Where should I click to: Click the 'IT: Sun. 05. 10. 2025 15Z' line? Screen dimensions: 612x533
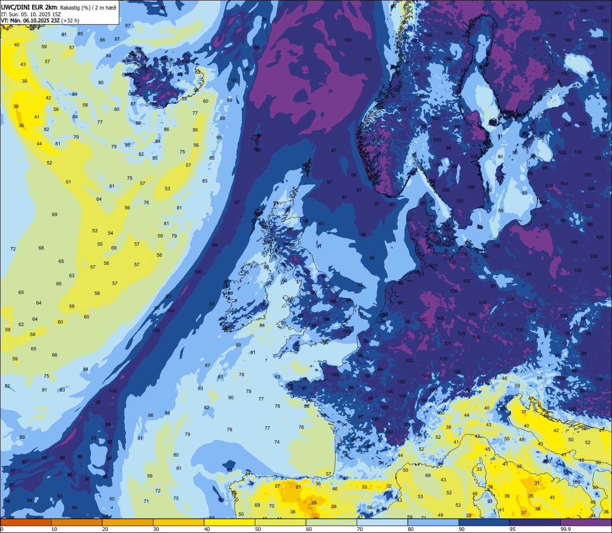31,14
